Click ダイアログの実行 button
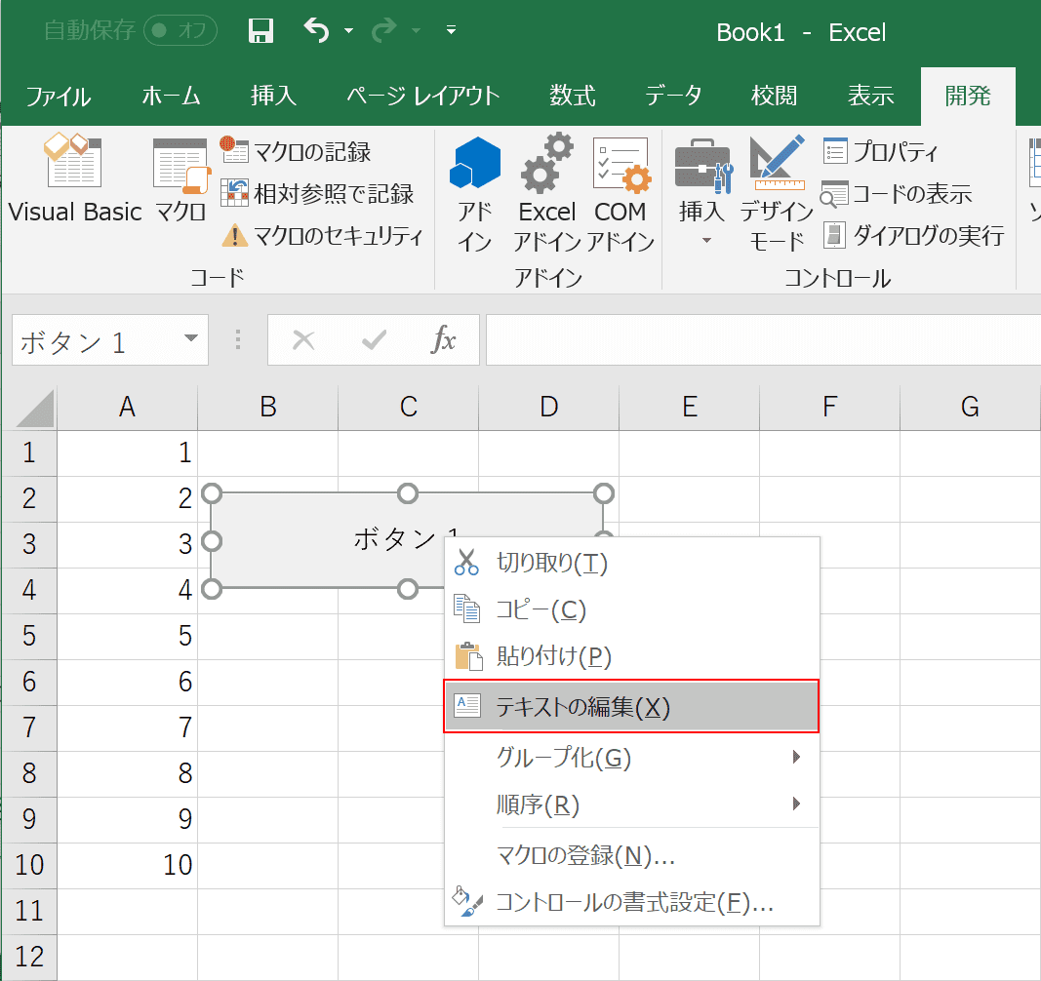The width and height of the screenshot is (1041, 981). (913, 236)
